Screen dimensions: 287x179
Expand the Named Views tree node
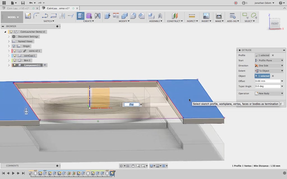(x=9, y=41)
